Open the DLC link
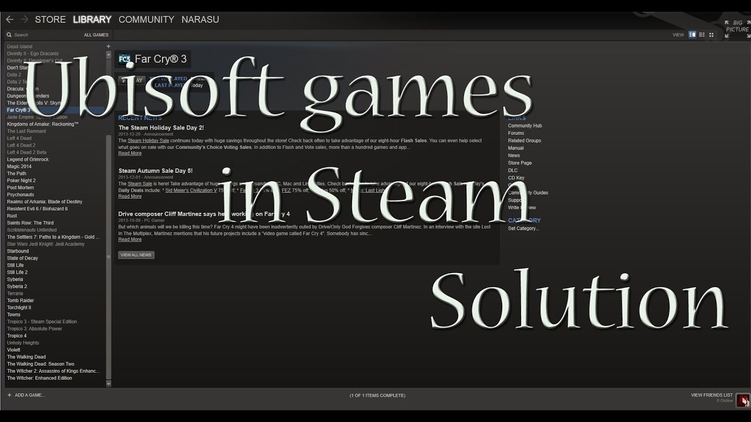751x422 pixels. [x=513, y=171]
